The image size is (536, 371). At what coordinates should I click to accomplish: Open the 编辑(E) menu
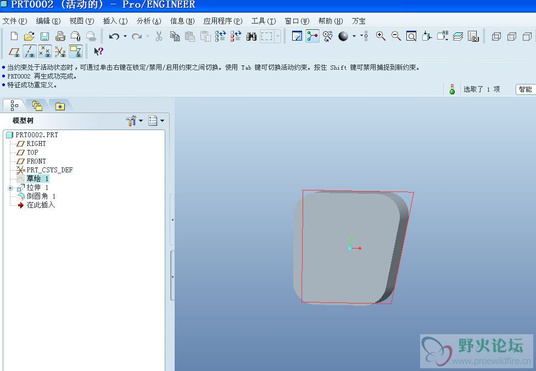[48, 21]
